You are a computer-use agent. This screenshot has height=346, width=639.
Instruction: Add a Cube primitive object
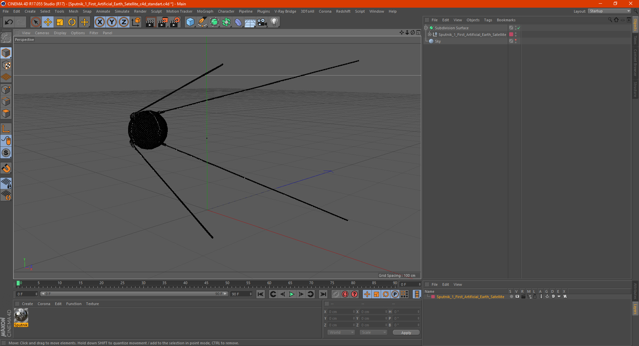[190, 22]
